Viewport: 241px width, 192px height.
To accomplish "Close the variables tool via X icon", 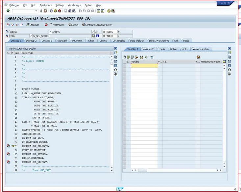I will 229,49.
